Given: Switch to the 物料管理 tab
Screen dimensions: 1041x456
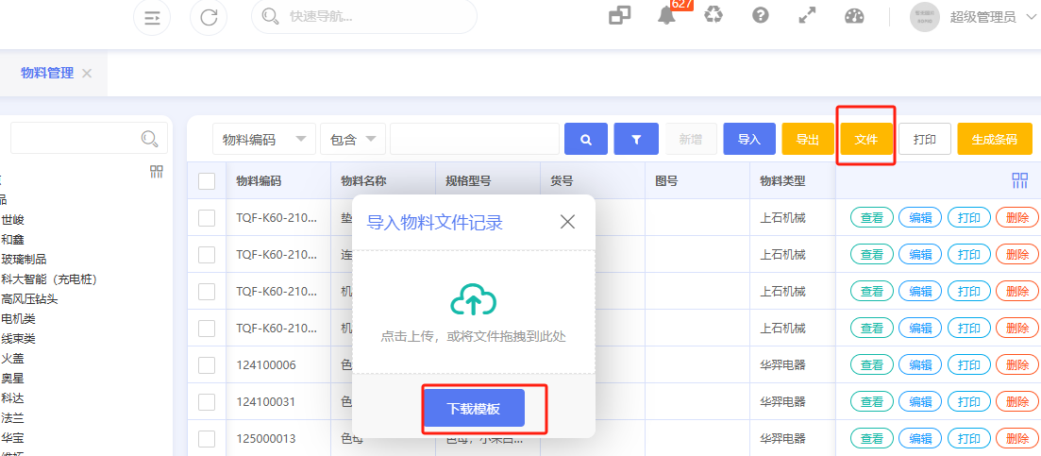Looking at the screenshot, I should tap(47, 73).
